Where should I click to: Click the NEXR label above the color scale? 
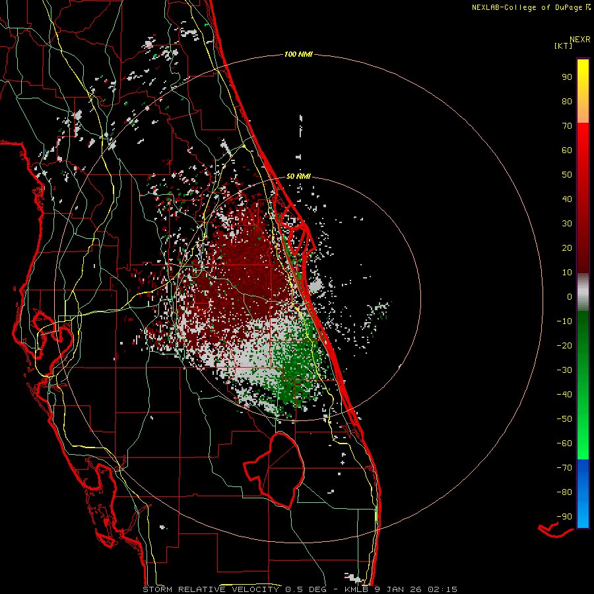click(579, 40)
